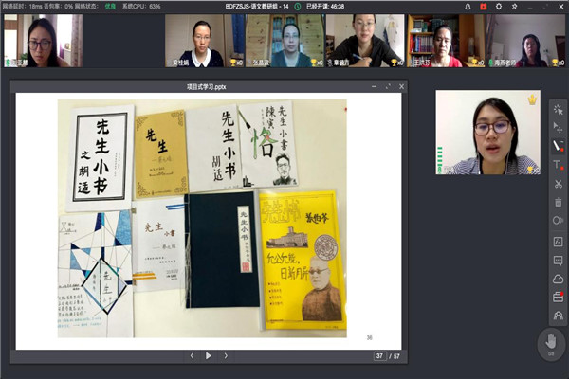Open the participants list icon

click(x=559, y=315)
